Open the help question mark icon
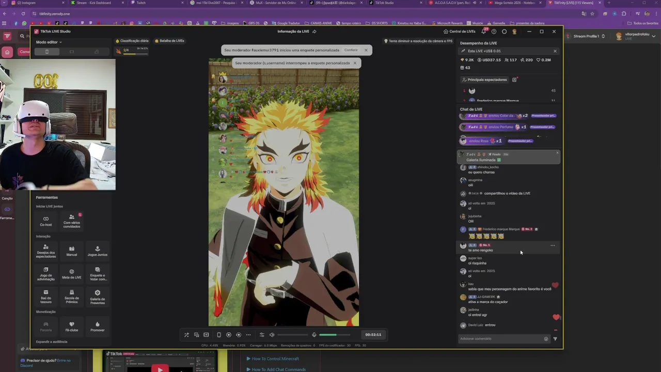 (494, 32)
